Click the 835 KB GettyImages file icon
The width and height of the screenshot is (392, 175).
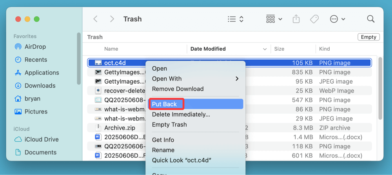[98, 72]
